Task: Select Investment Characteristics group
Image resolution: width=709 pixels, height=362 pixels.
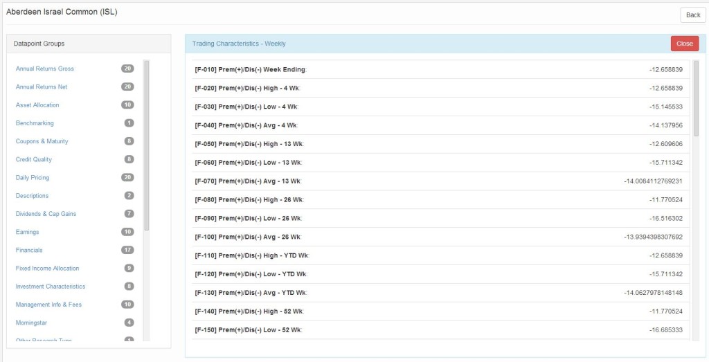Action: (x=51, y=286)
